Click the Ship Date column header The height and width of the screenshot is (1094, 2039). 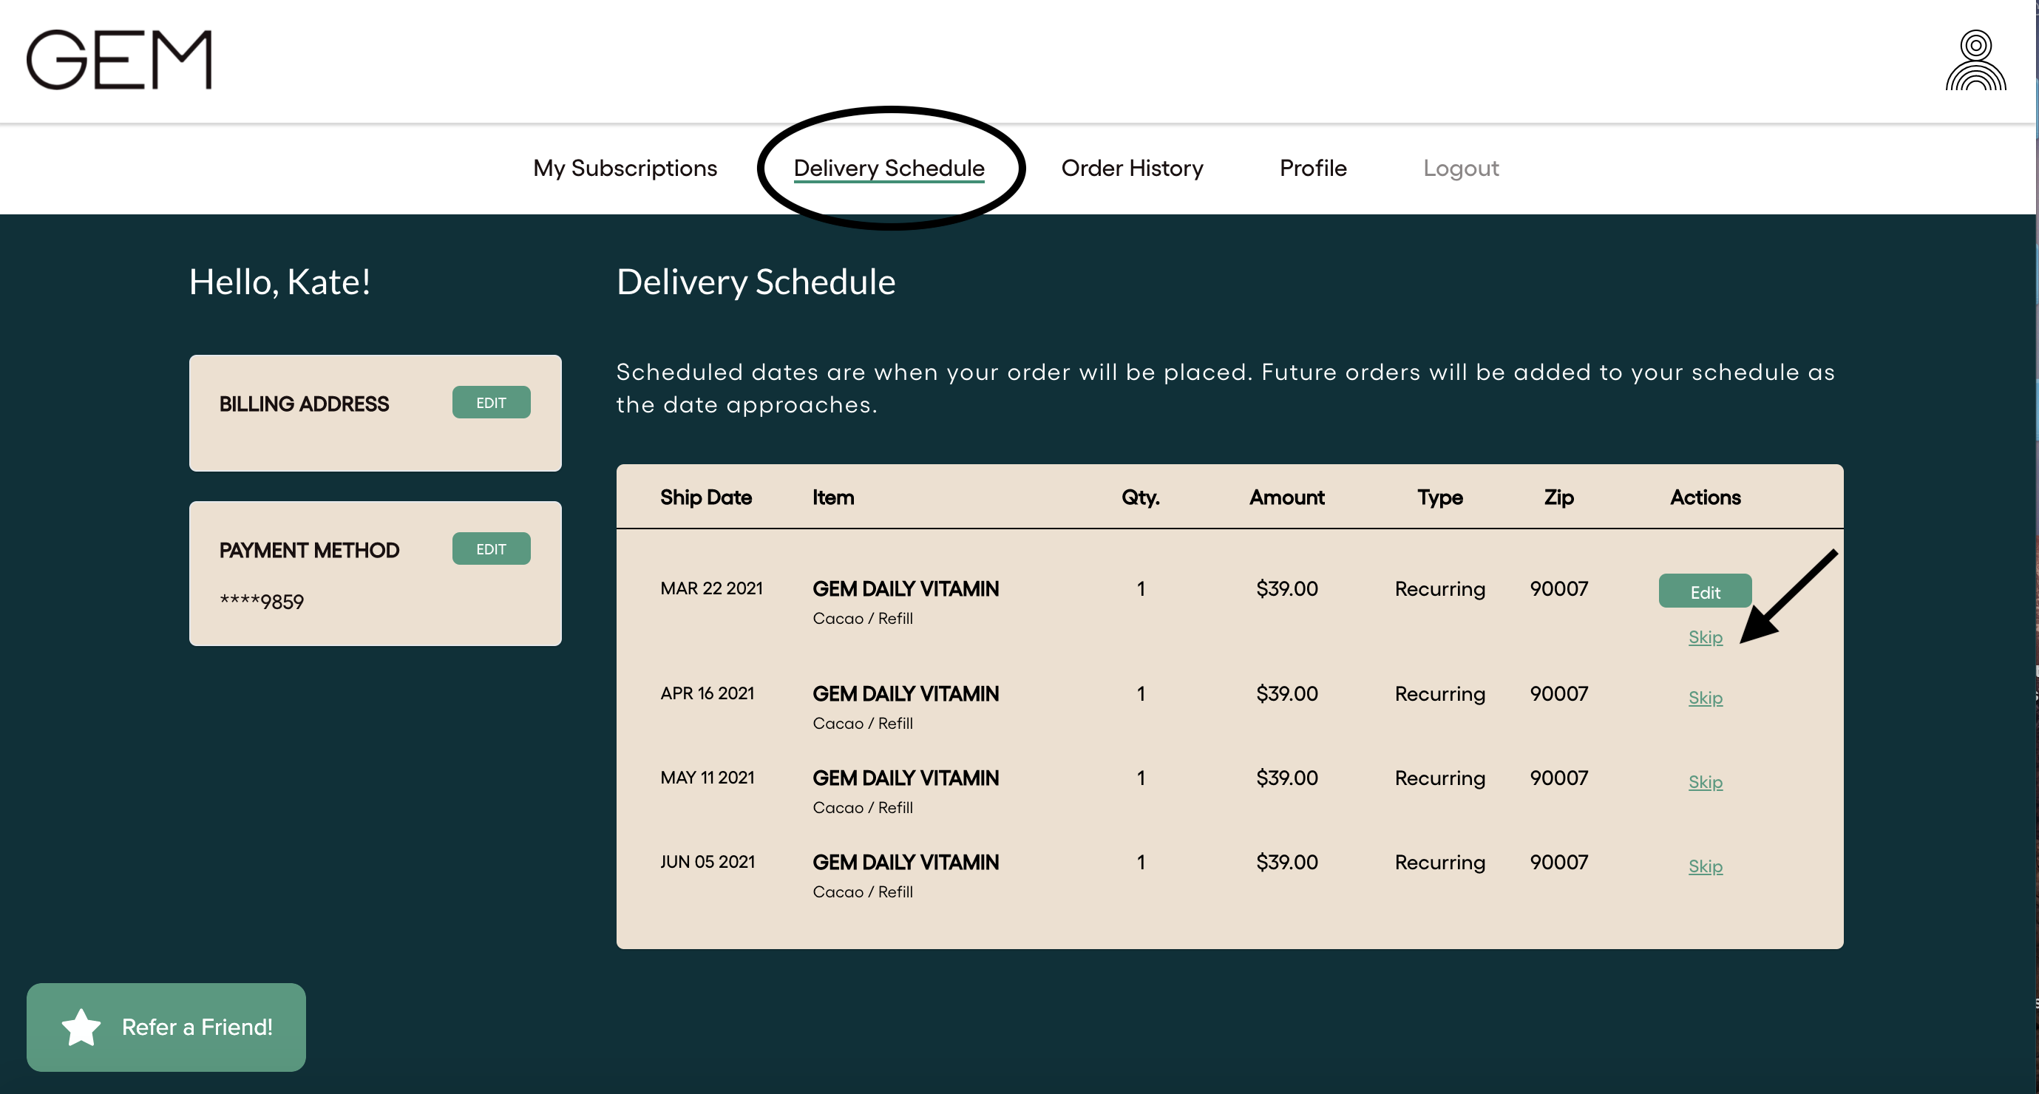tap(705, 497)
